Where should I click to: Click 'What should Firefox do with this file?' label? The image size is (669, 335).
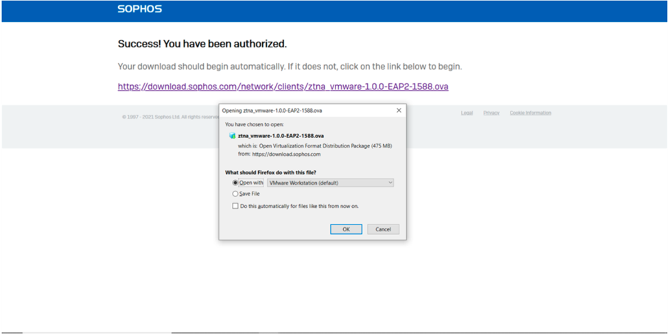coord(270,172)
